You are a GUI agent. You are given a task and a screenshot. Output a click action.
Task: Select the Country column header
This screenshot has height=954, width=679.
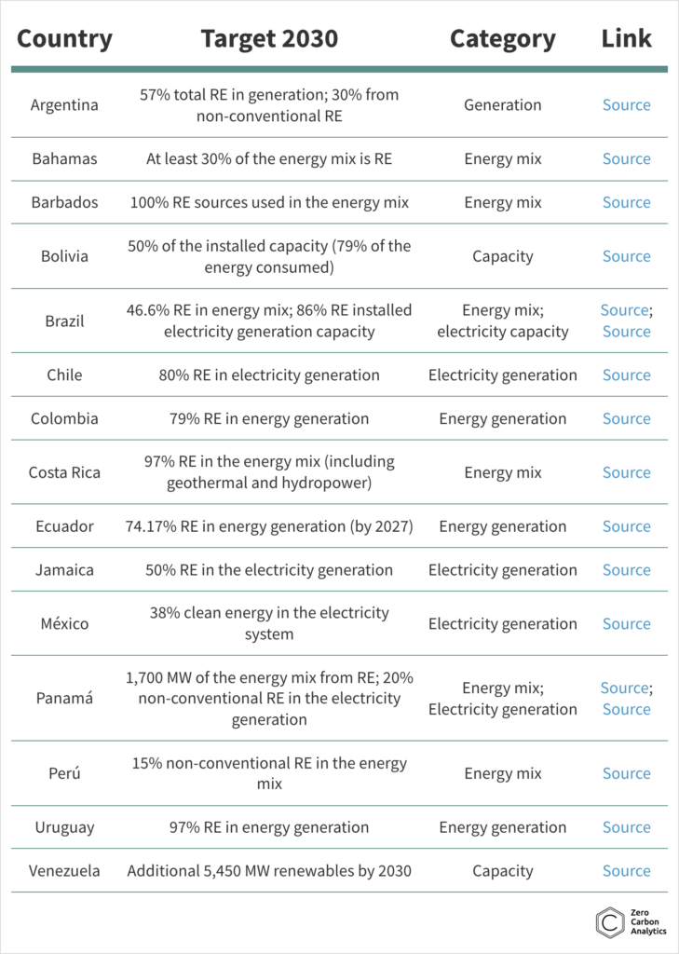click(x=64, y=39)
